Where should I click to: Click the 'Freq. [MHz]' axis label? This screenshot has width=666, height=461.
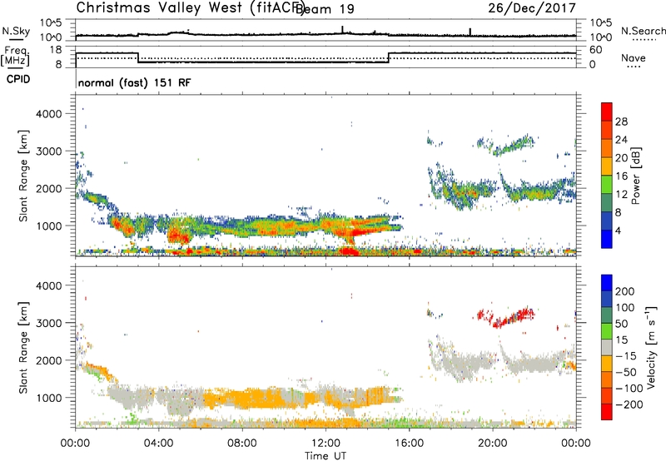(x=15, y=57)
